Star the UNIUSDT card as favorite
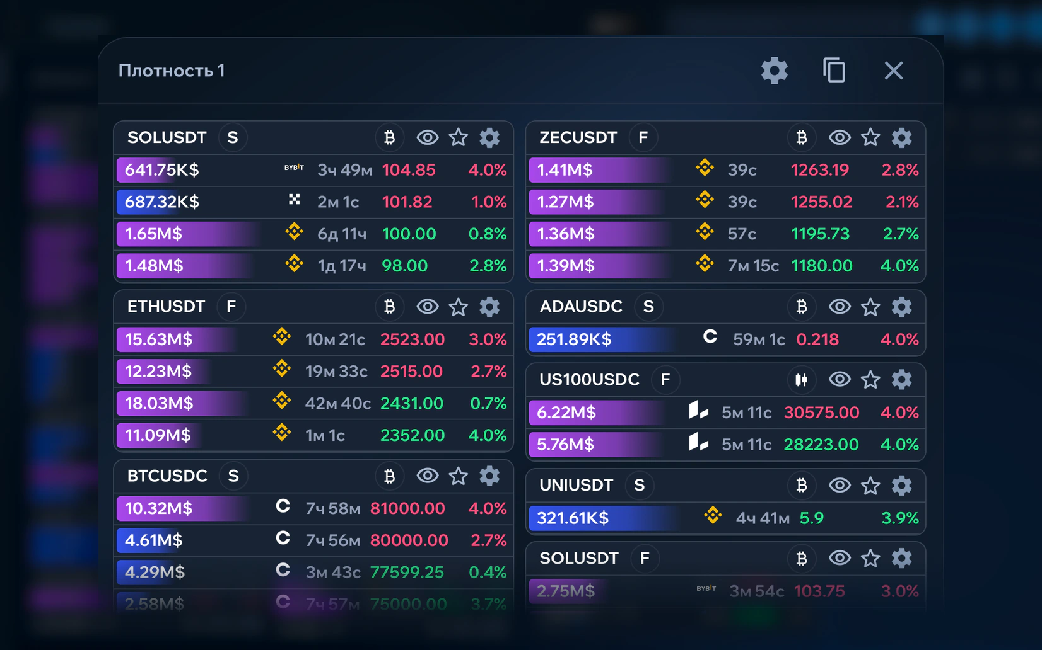 click(870, 485)
